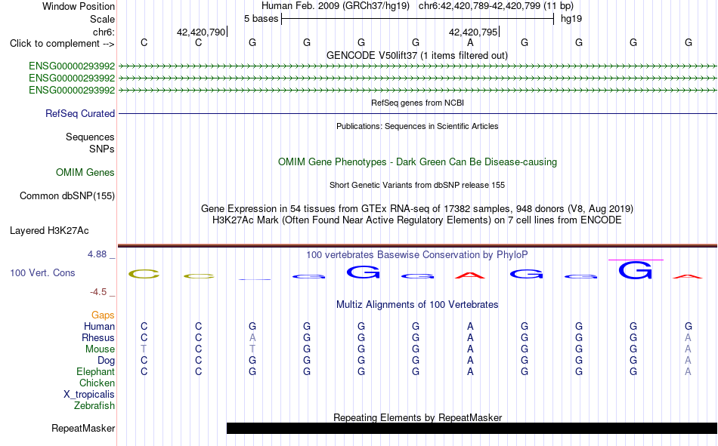Image resolution: width=718 pixels, height=446 pixels.
Task: Select the X_tropicalis species row label
Action: (x=89, y=395)
